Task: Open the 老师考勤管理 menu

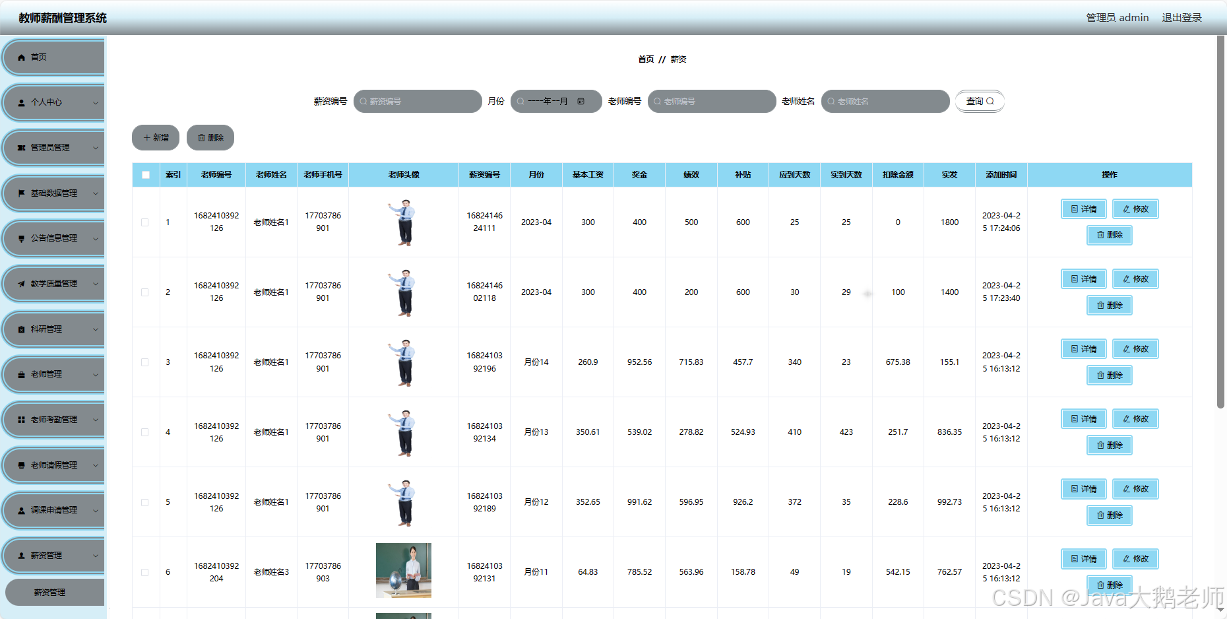Action: tap(53, 420)
